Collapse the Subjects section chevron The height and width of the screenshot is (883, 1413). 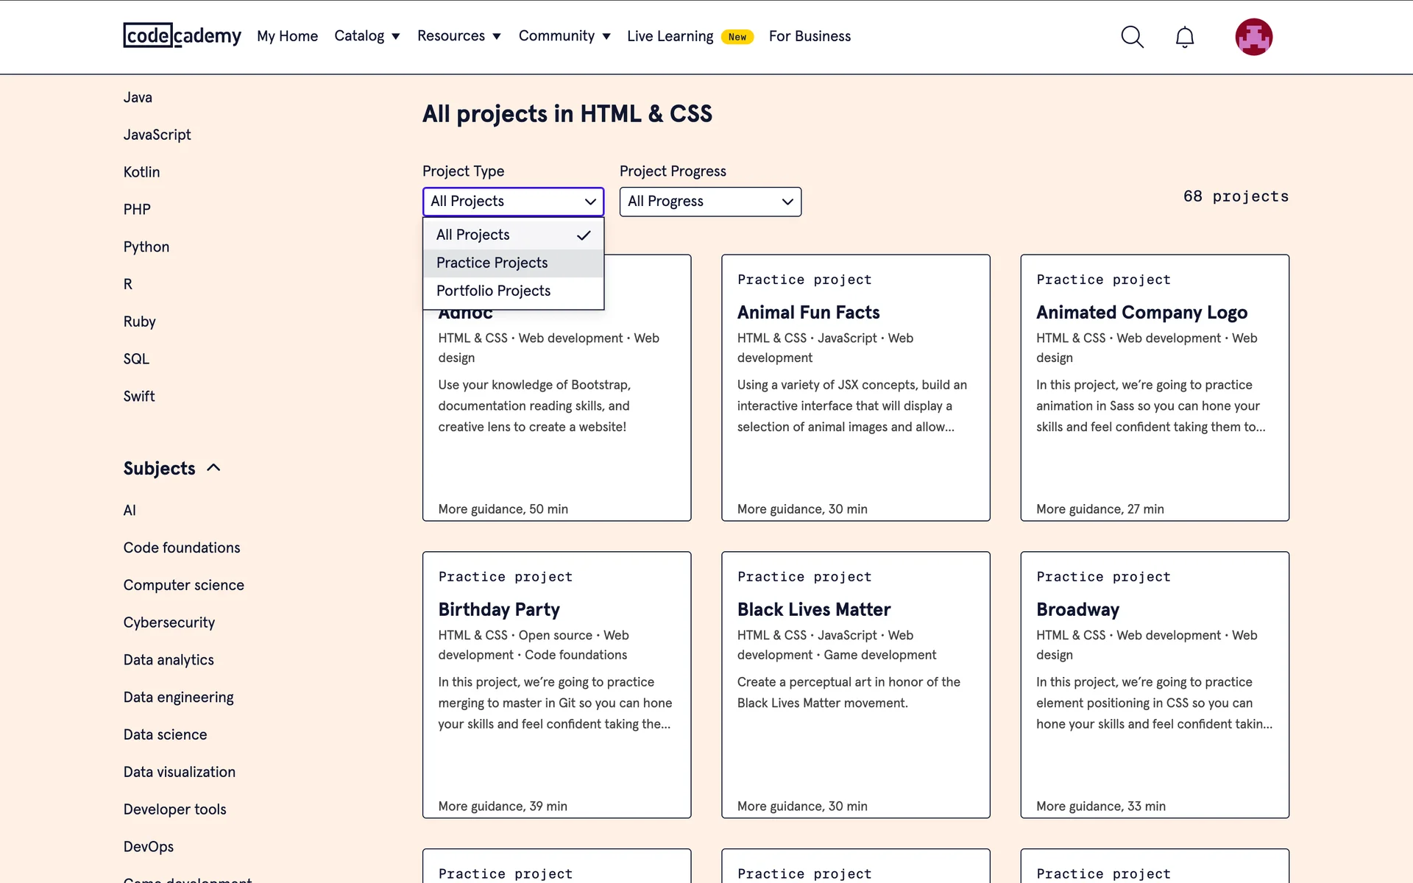213,468
